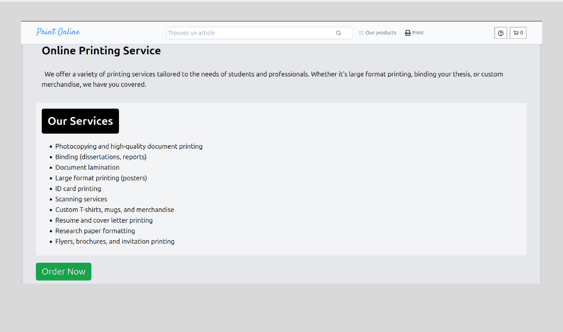
Task: Click the Our Services black heading badge
Action: [x=80, y=121]
